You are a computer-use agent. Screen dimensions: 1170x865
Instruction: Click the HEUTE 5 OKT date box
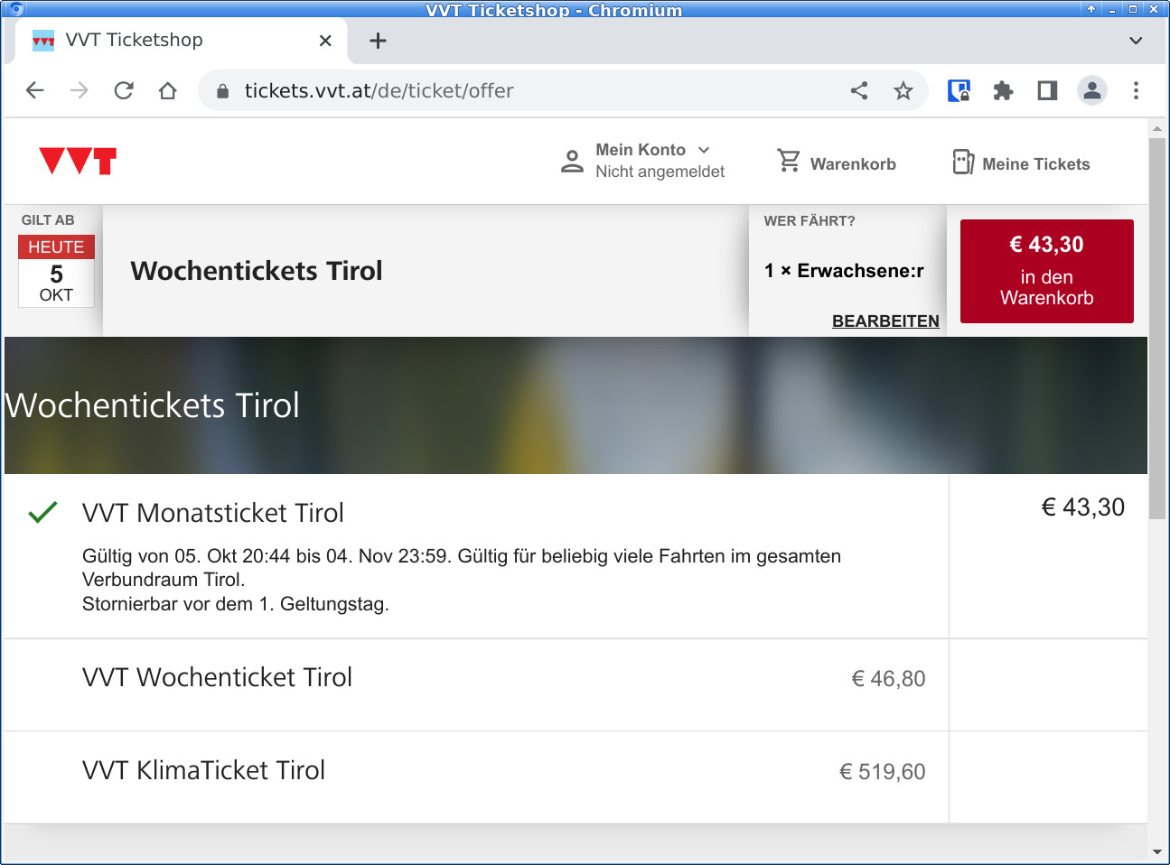[56, 271]
